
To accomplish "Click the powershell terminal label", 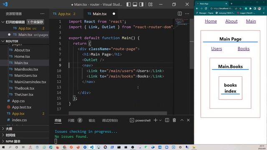I will point(143,120).
